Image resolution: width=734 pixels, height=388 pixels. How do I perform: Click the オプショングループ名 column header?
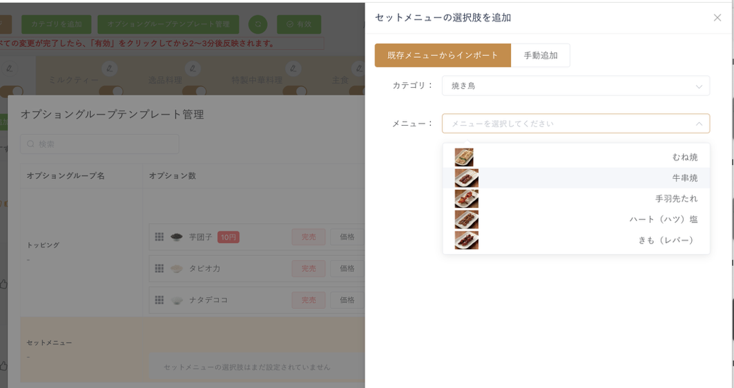pyautogui.click(x=66, y=176)
